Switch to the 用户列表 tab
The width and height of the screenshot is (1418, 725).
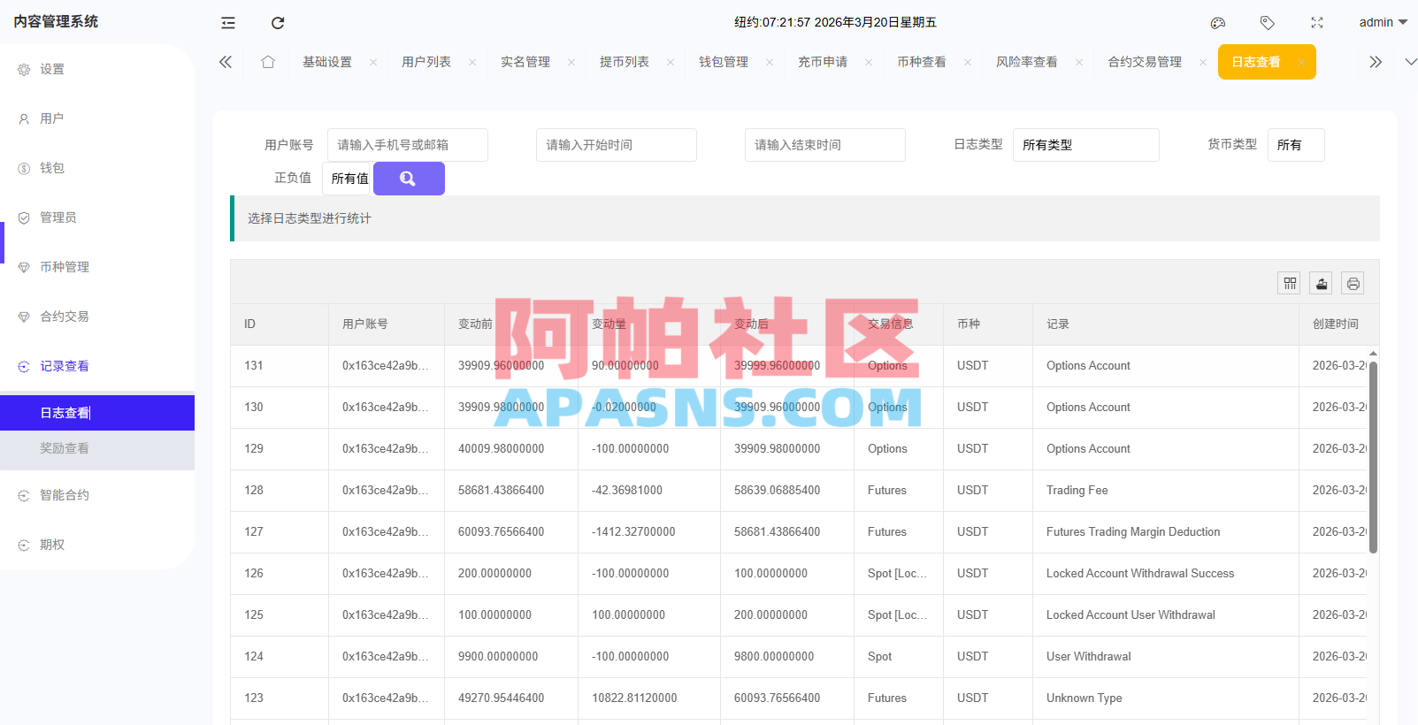(x=426, y=62)
